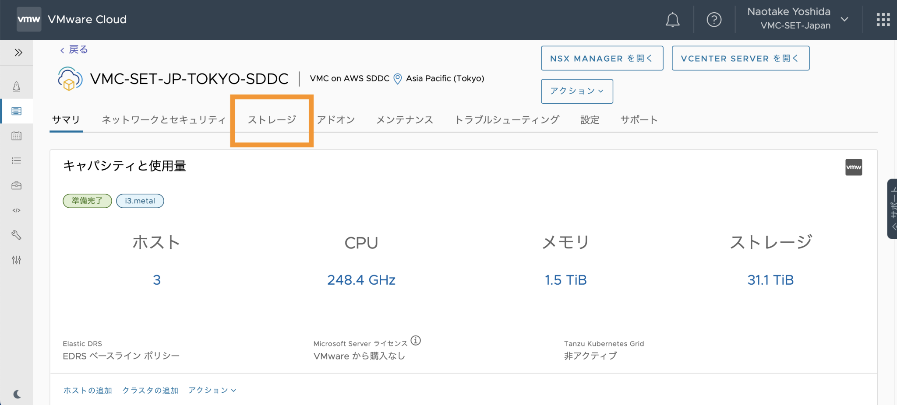Click the Microsoft Server license info icon
Image resolution: width=897 pixels, height=405 pixels.
(416, 341)
